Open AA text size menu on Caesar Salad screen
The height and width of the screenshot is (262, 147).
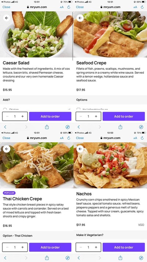[62, 7]
